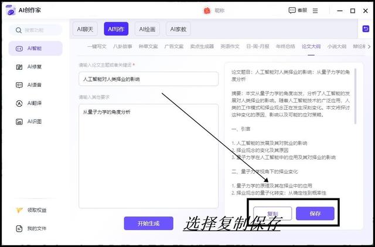Click the 其他要求 text area
The width and height of the screenshot is (375, 247).
click(148, 156)
